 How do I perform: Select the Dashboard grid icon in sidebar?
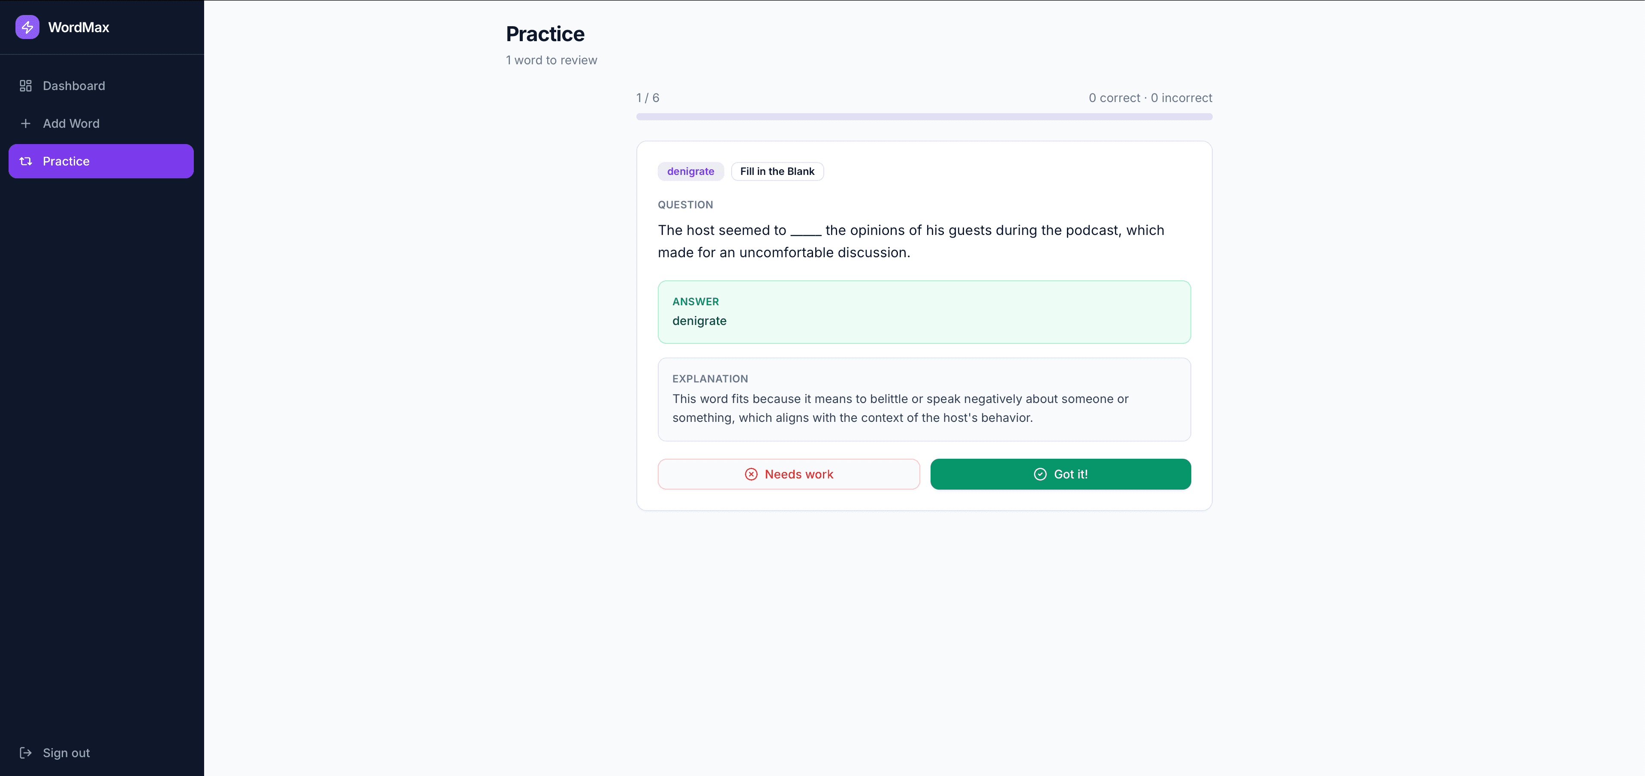pos(26,86)
